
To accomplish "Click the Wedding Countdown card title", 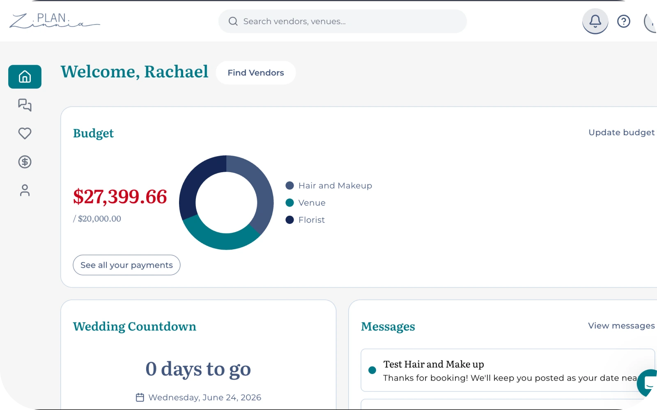I will pos(135,326).
